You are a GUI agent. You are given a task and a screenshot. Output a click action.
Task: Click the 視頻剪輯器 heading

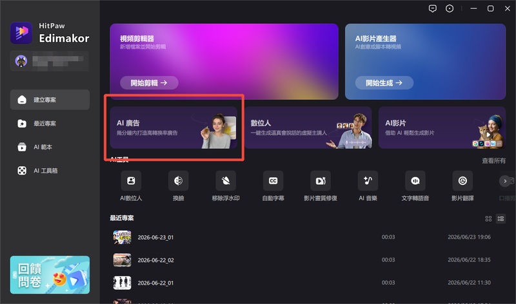(x=137, y=39)
